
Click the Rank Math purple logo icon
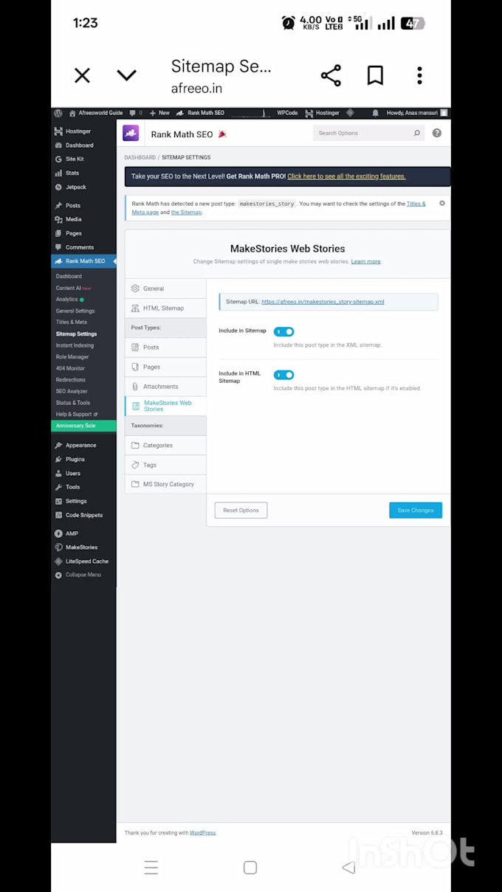click(131, 134)
